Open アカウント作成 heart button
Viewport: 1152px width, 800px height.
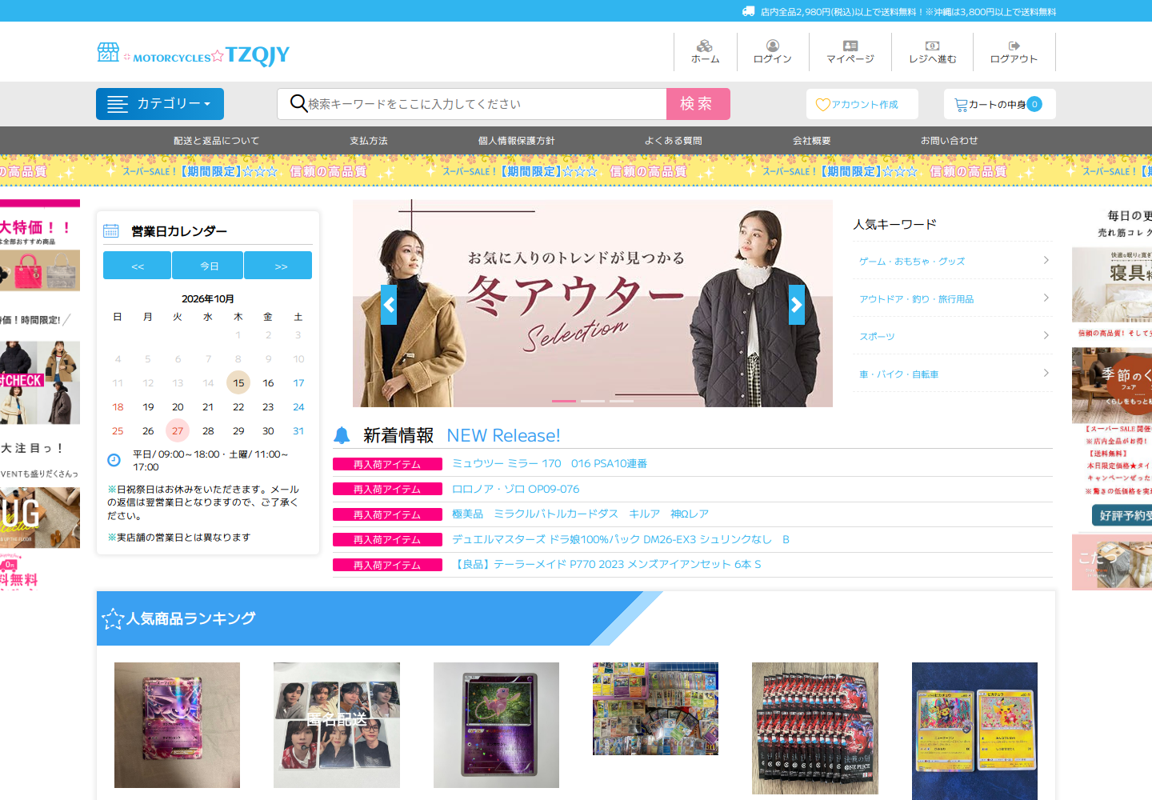pos(862,104)
